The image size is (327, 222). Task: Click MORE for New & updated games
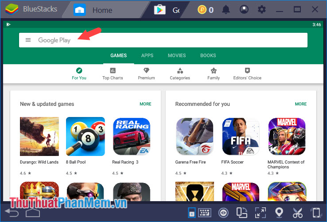click(146, 104)
